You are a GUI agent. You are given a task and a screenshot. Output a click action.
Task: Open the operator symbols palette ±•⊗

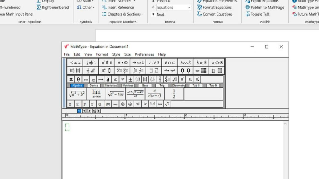click(122, 63)
